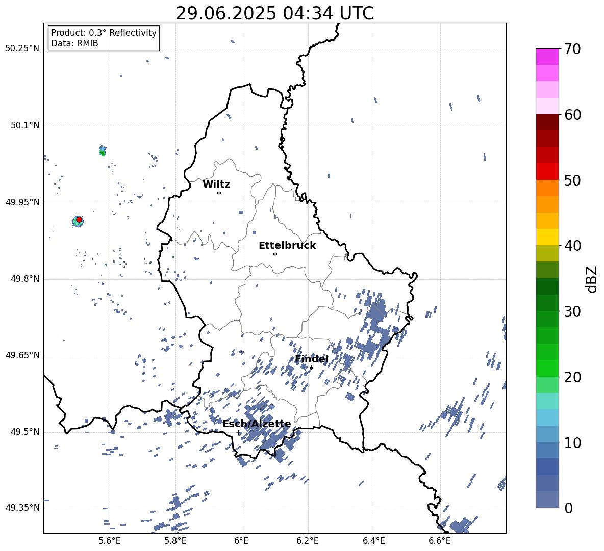Screen dimensions: 604x551
Task: Click the 5.8°E longitude label
Action: pyautogui.click(x=175, y=541)
